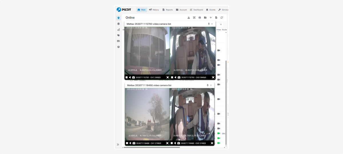Toggle microphone in 353071115793 camera window

209,24
